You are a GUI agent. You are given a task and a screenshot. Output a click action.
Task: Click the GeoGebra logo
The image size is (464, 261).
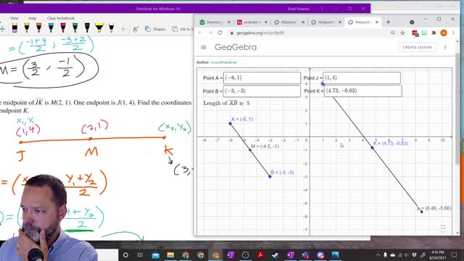tap(236, 47)
